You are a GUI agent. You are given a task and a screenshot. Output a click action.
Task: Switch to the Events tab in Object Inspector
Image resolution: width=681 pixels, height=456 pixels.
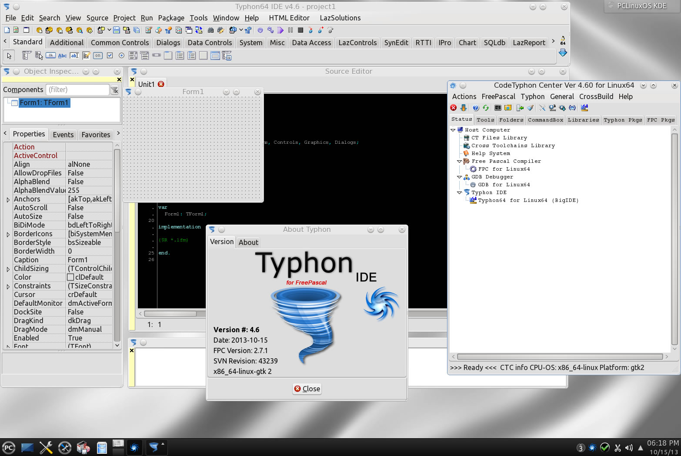click(63, 135)
